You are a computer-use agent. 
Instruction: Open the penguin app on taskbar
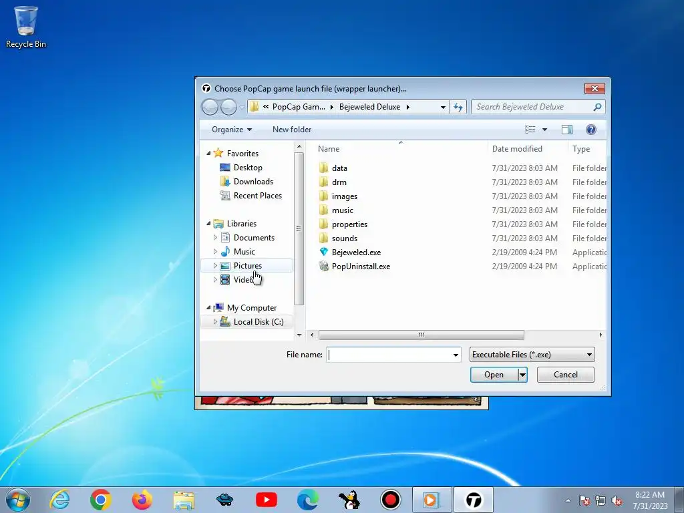[349, 500]
